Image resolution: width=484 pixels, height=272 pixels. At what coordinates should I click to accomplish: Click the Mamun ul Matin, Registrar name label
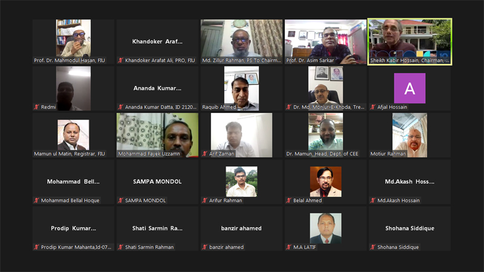[x=70, y=154]
